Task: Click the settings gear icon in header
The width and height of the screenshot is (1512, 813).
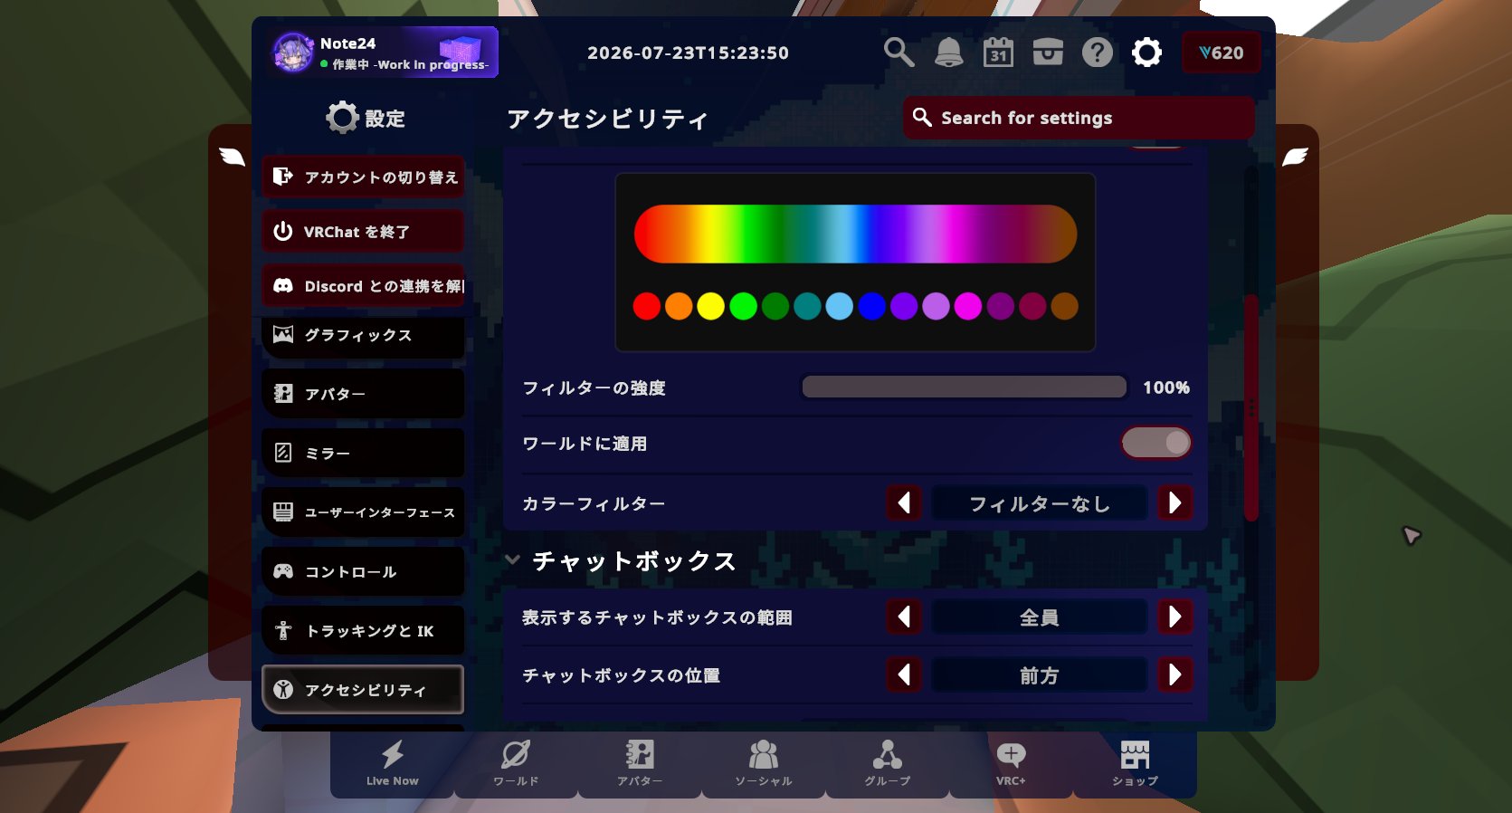Action: coord(1146,53)
